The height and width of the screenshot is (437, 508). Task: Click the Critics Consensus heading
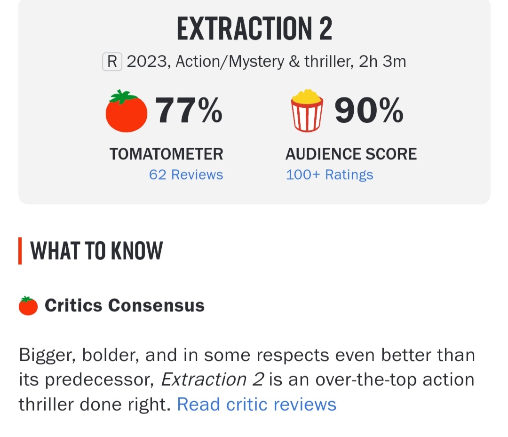click(125, 306)
